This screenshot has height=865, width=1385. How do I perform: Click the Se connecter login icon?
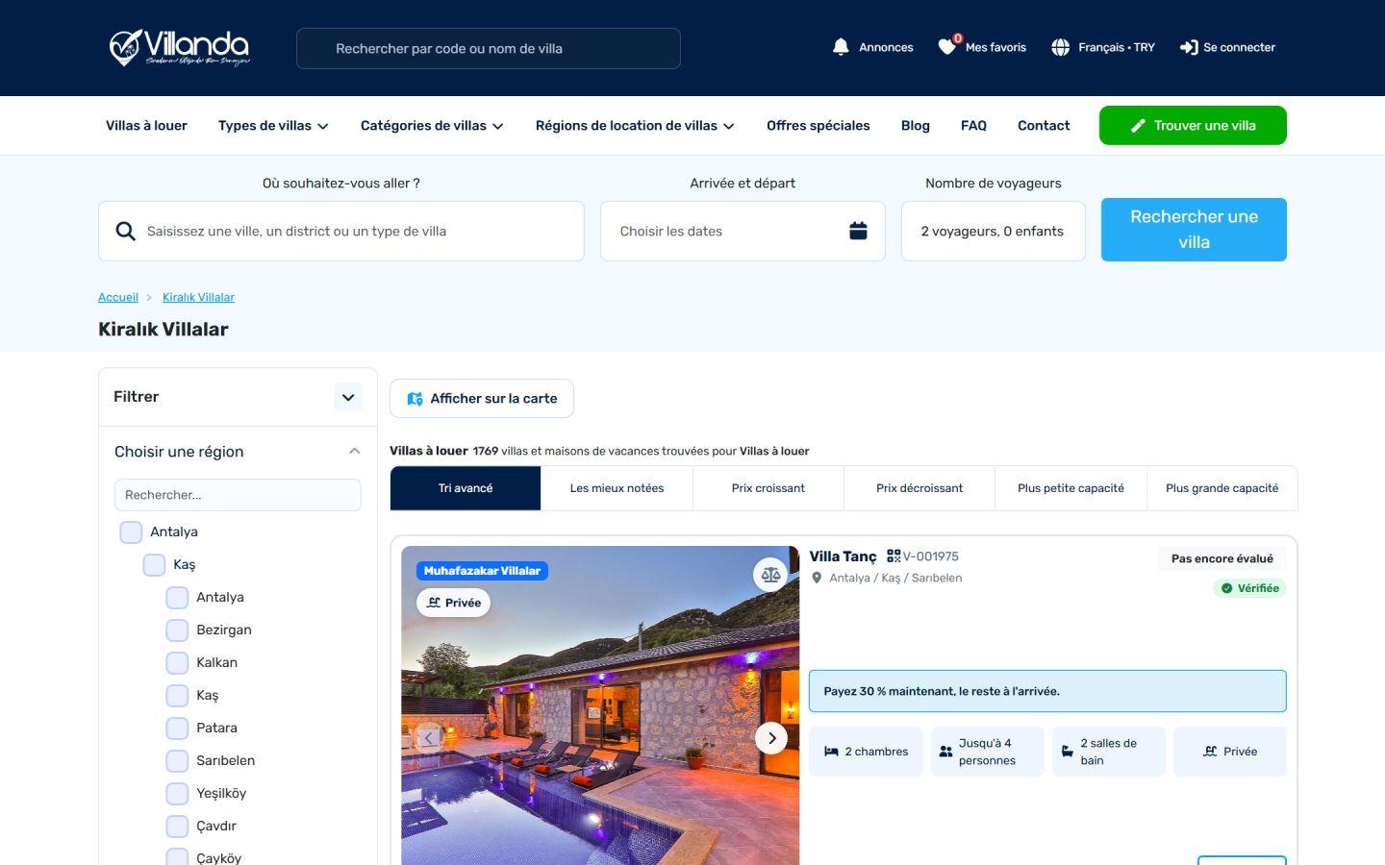[x=1189, y=47]
